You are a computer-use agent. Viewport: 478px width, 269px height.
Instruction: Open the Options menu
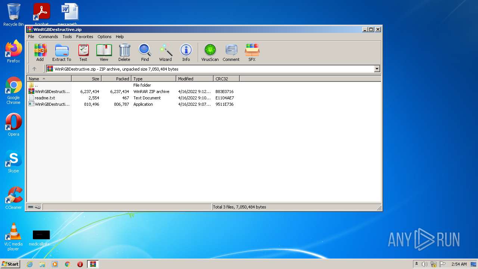(105, 37)
